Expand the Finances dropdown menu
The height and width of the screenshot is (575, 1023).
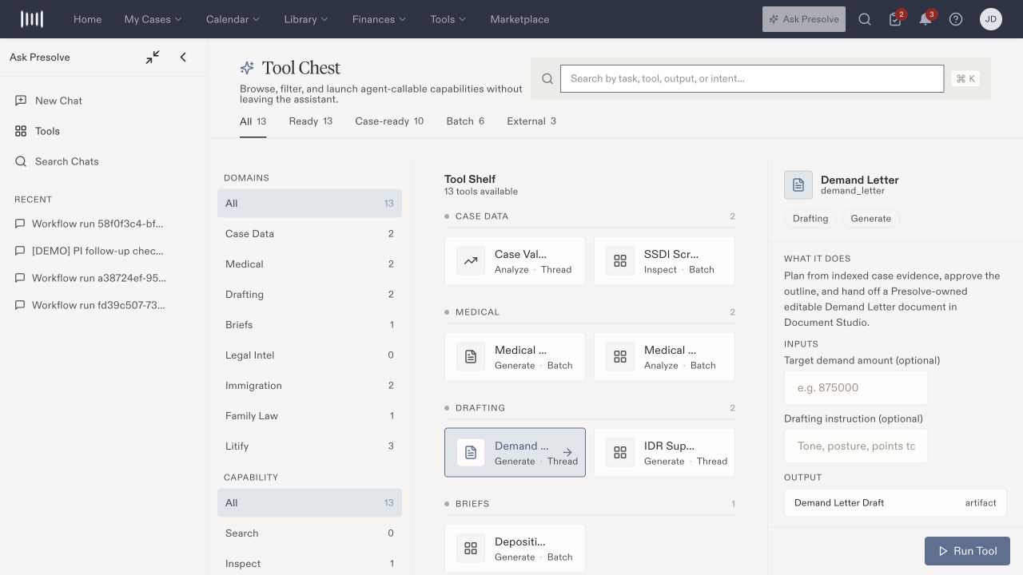pos(379,19)
